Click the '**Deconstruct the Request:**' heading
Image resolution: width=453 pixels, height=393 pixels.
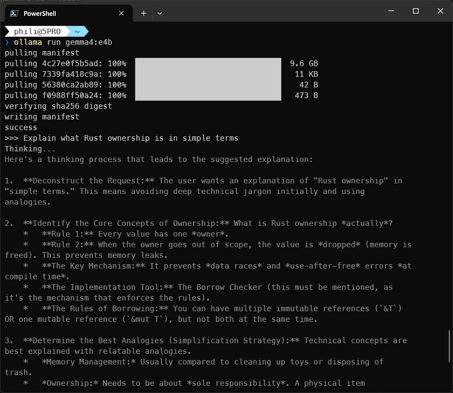pyautogui.click(x=89, y=181)
